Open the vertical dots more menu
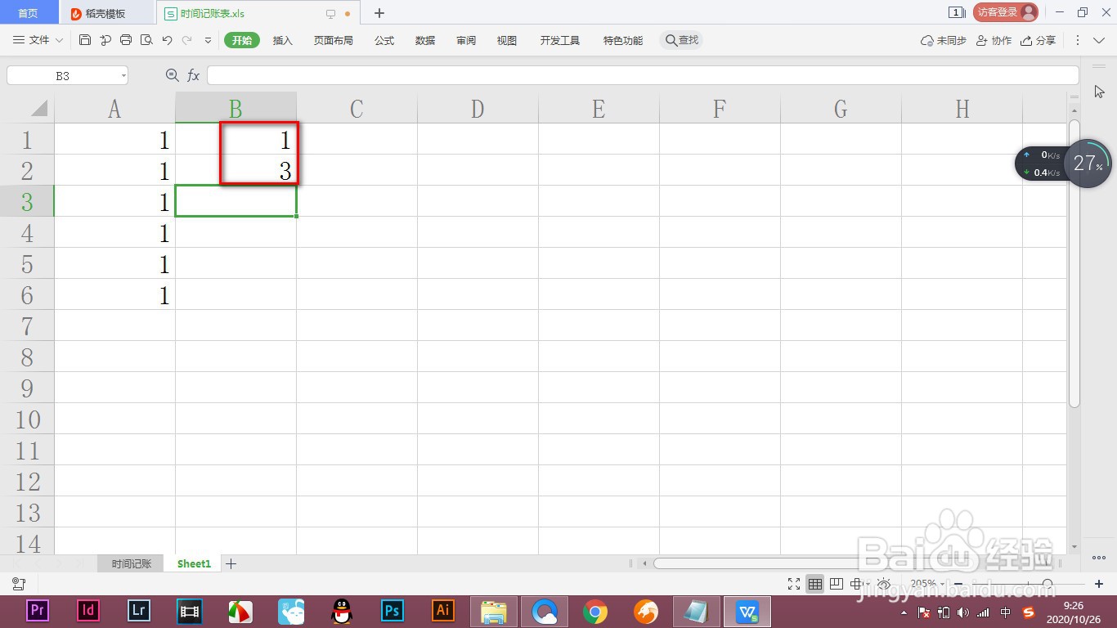Viewport: 1117px width, 628px height. click(1077, 40)
